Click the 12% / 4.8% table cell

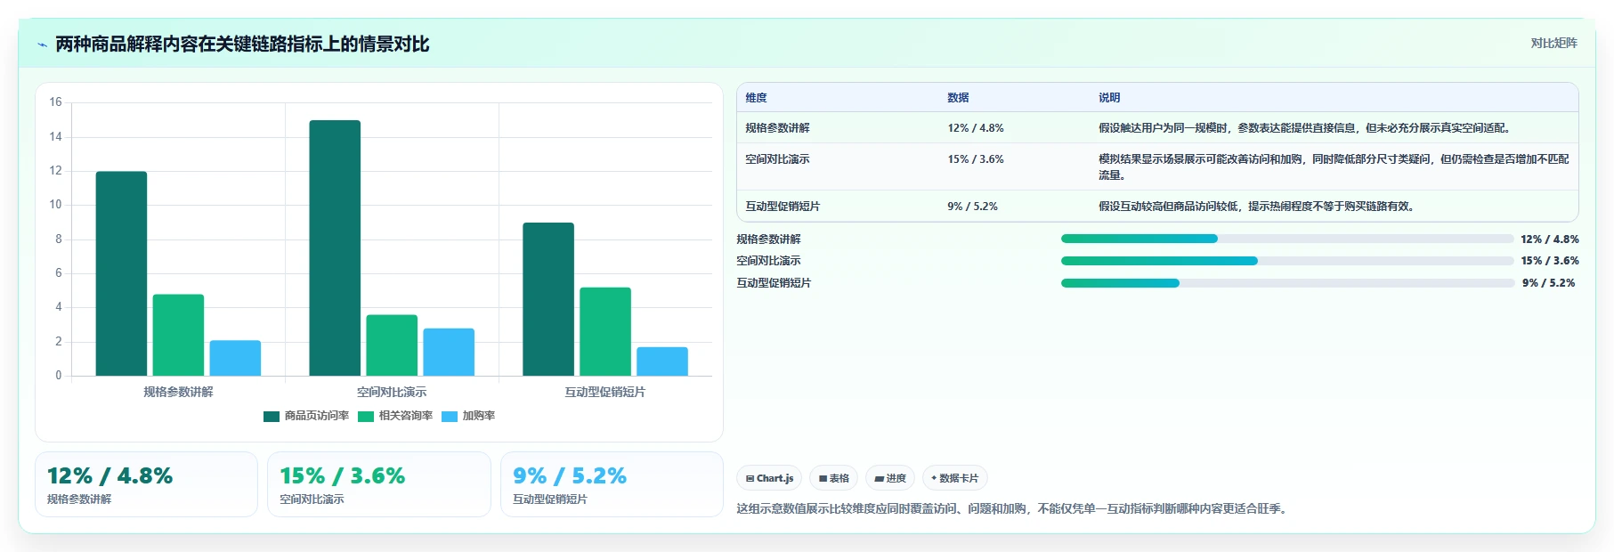coord(976,128)
